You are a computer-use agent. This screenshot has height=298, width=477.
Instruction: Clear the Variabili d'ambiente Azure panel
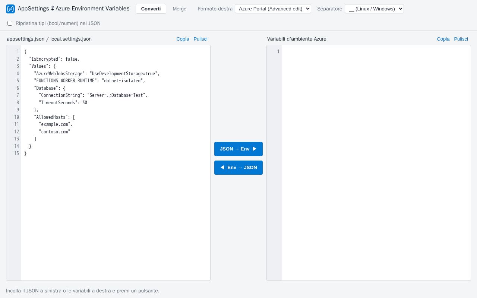pos(461,39)
